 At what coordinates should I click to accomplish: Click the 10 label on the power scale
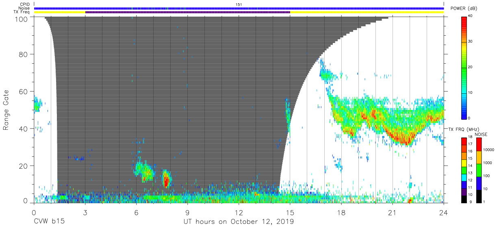click(x=471, y=92)
